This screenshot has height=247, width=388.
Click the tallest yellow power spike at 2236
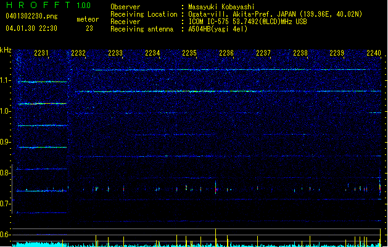click(215, 237)
